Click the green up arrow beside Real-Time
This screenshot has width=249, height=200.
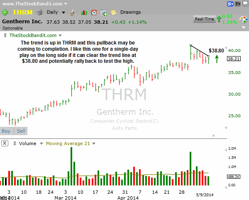pos(219,19)
